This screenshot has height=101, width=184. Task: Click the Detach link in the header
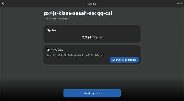pos(179,4)
